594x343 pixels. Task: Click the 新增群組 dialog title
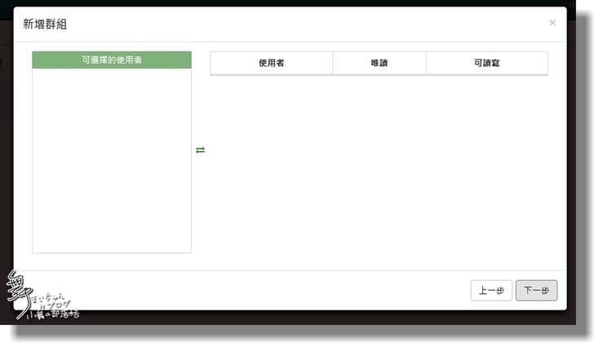[x=45, y=24]
